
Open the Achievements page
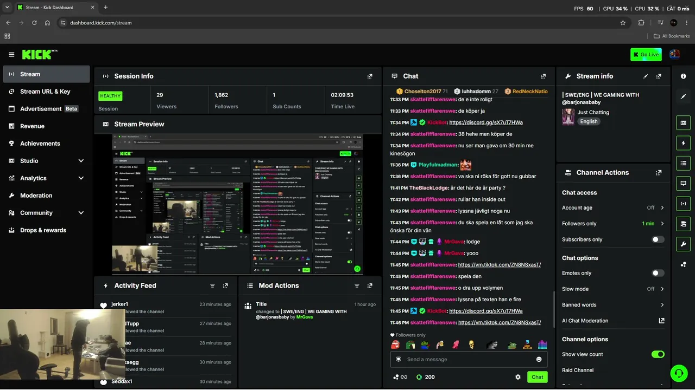[x=46, y=144]
